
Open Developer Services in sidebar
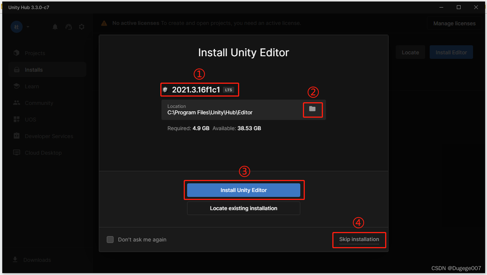tap(48, 136)
